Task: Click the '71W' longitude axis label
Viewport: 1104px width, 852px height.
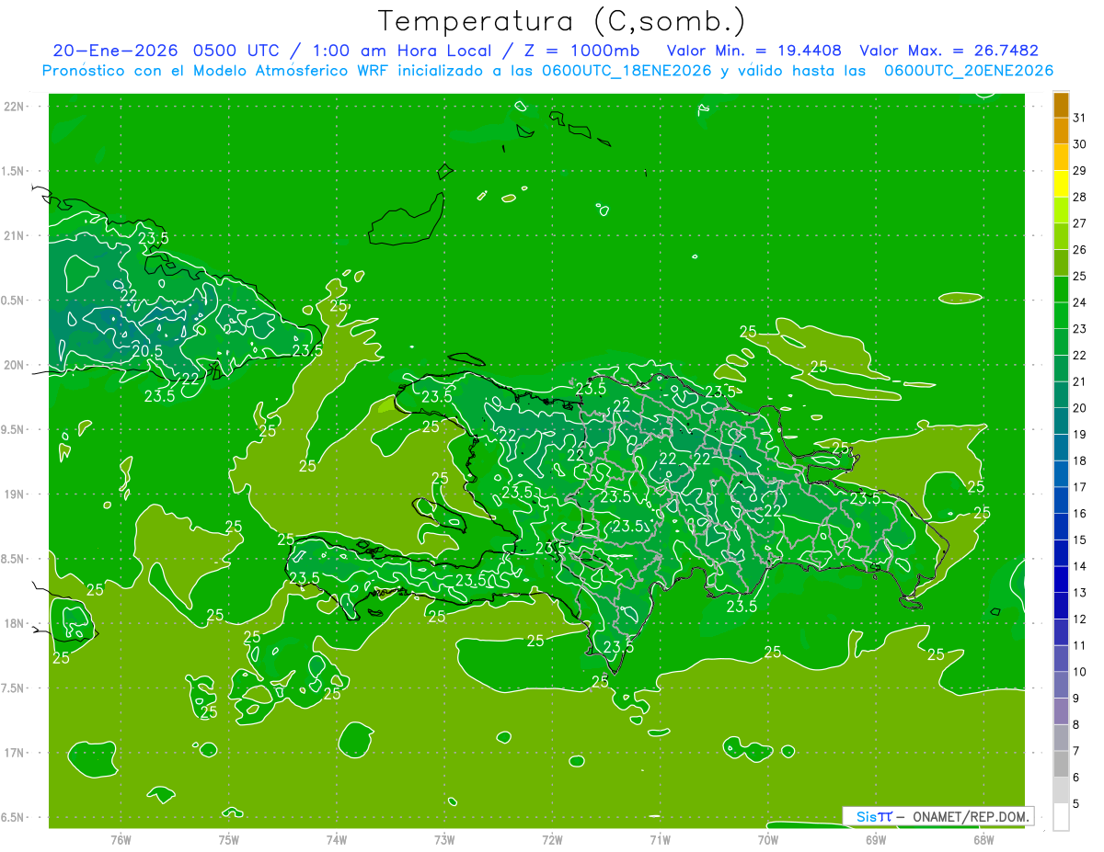Action: [x=660, y=839]
